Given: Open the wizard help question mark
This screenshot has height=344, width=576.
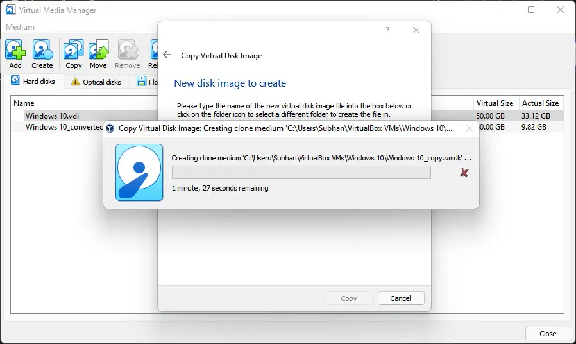Looking at the screenshot, I should [x=387, y=30].
